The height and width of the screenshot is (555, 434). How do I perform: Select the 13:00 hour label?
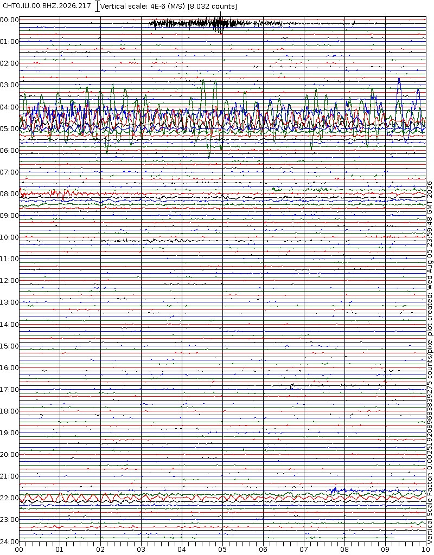pyautogui.click(x=10, y=302)
